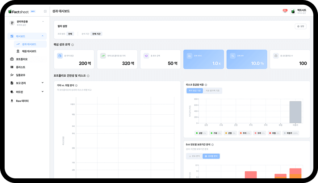318x183 pixels.
Task: Expand the 보고 관리 menu
Action: click(42, 83)
